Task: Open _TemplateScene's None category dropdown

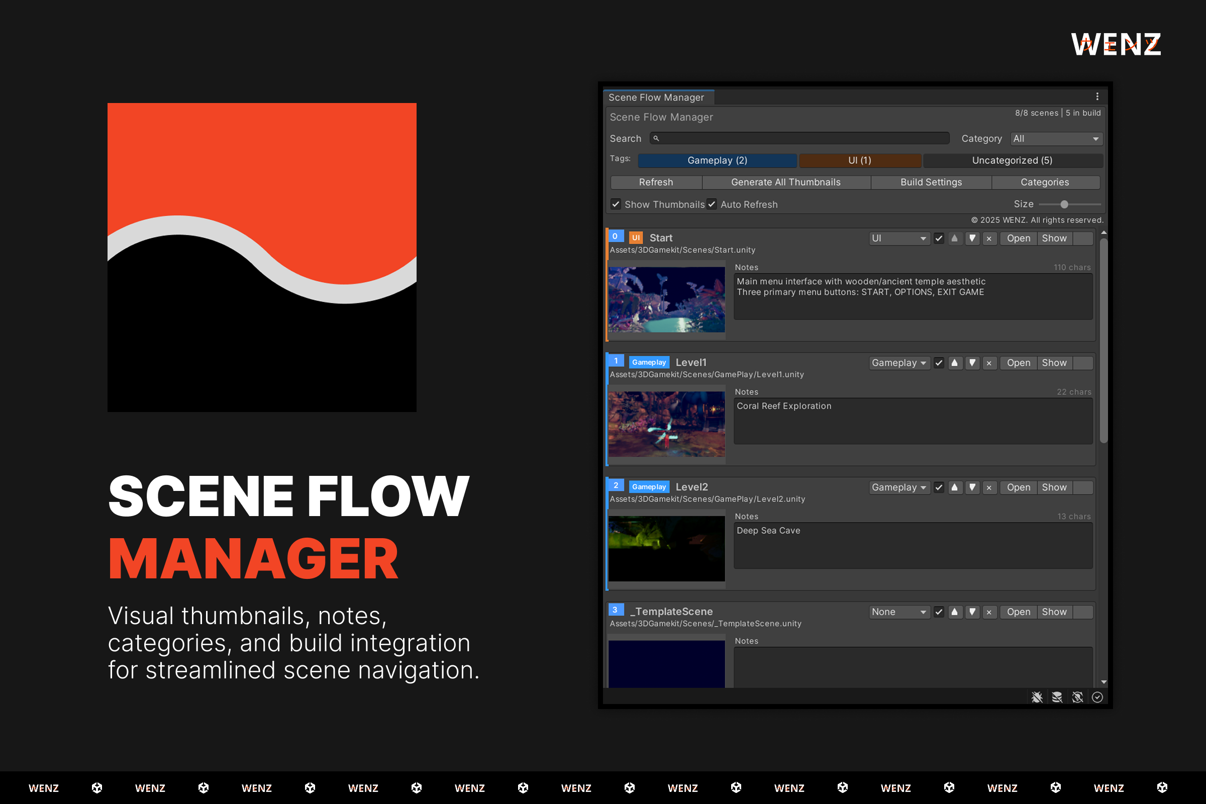Action: pos(899,612)
